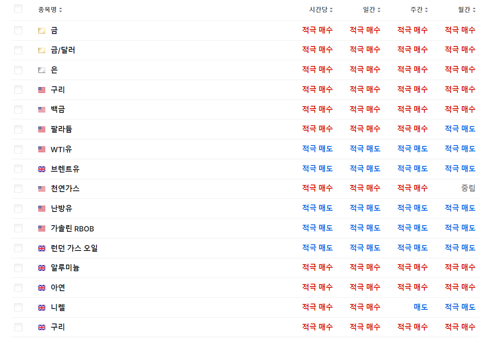The image size is (493, 338).
Task: Sort the table by 월간 column
Action: (474, 10)
